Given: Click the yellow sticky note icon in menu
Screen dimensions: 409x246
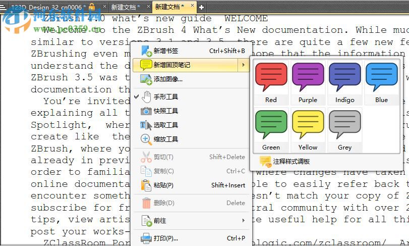Looking at the screenshot, I should tap(146, 65).
